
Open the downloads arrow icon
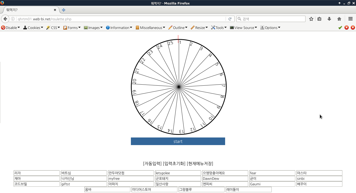[329, 19]
